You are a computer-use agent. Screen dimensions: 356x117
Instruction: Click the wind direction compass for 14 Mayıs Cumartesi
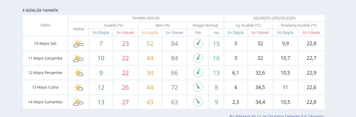point(198,102)
